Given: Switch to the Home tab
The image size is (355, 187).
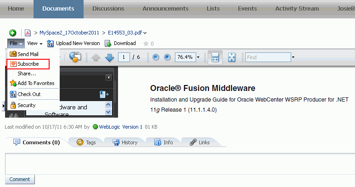Looking at the screenshot, I should [x=16, y=9].
